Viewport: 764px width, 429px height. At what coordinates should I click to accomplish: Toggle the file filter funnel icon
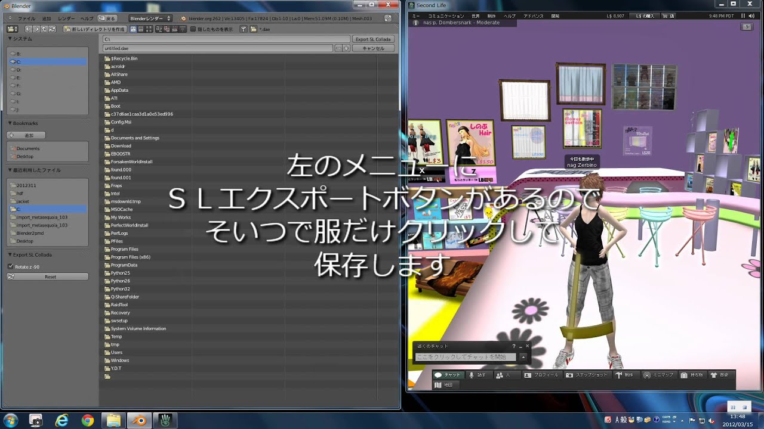(244, 29)
